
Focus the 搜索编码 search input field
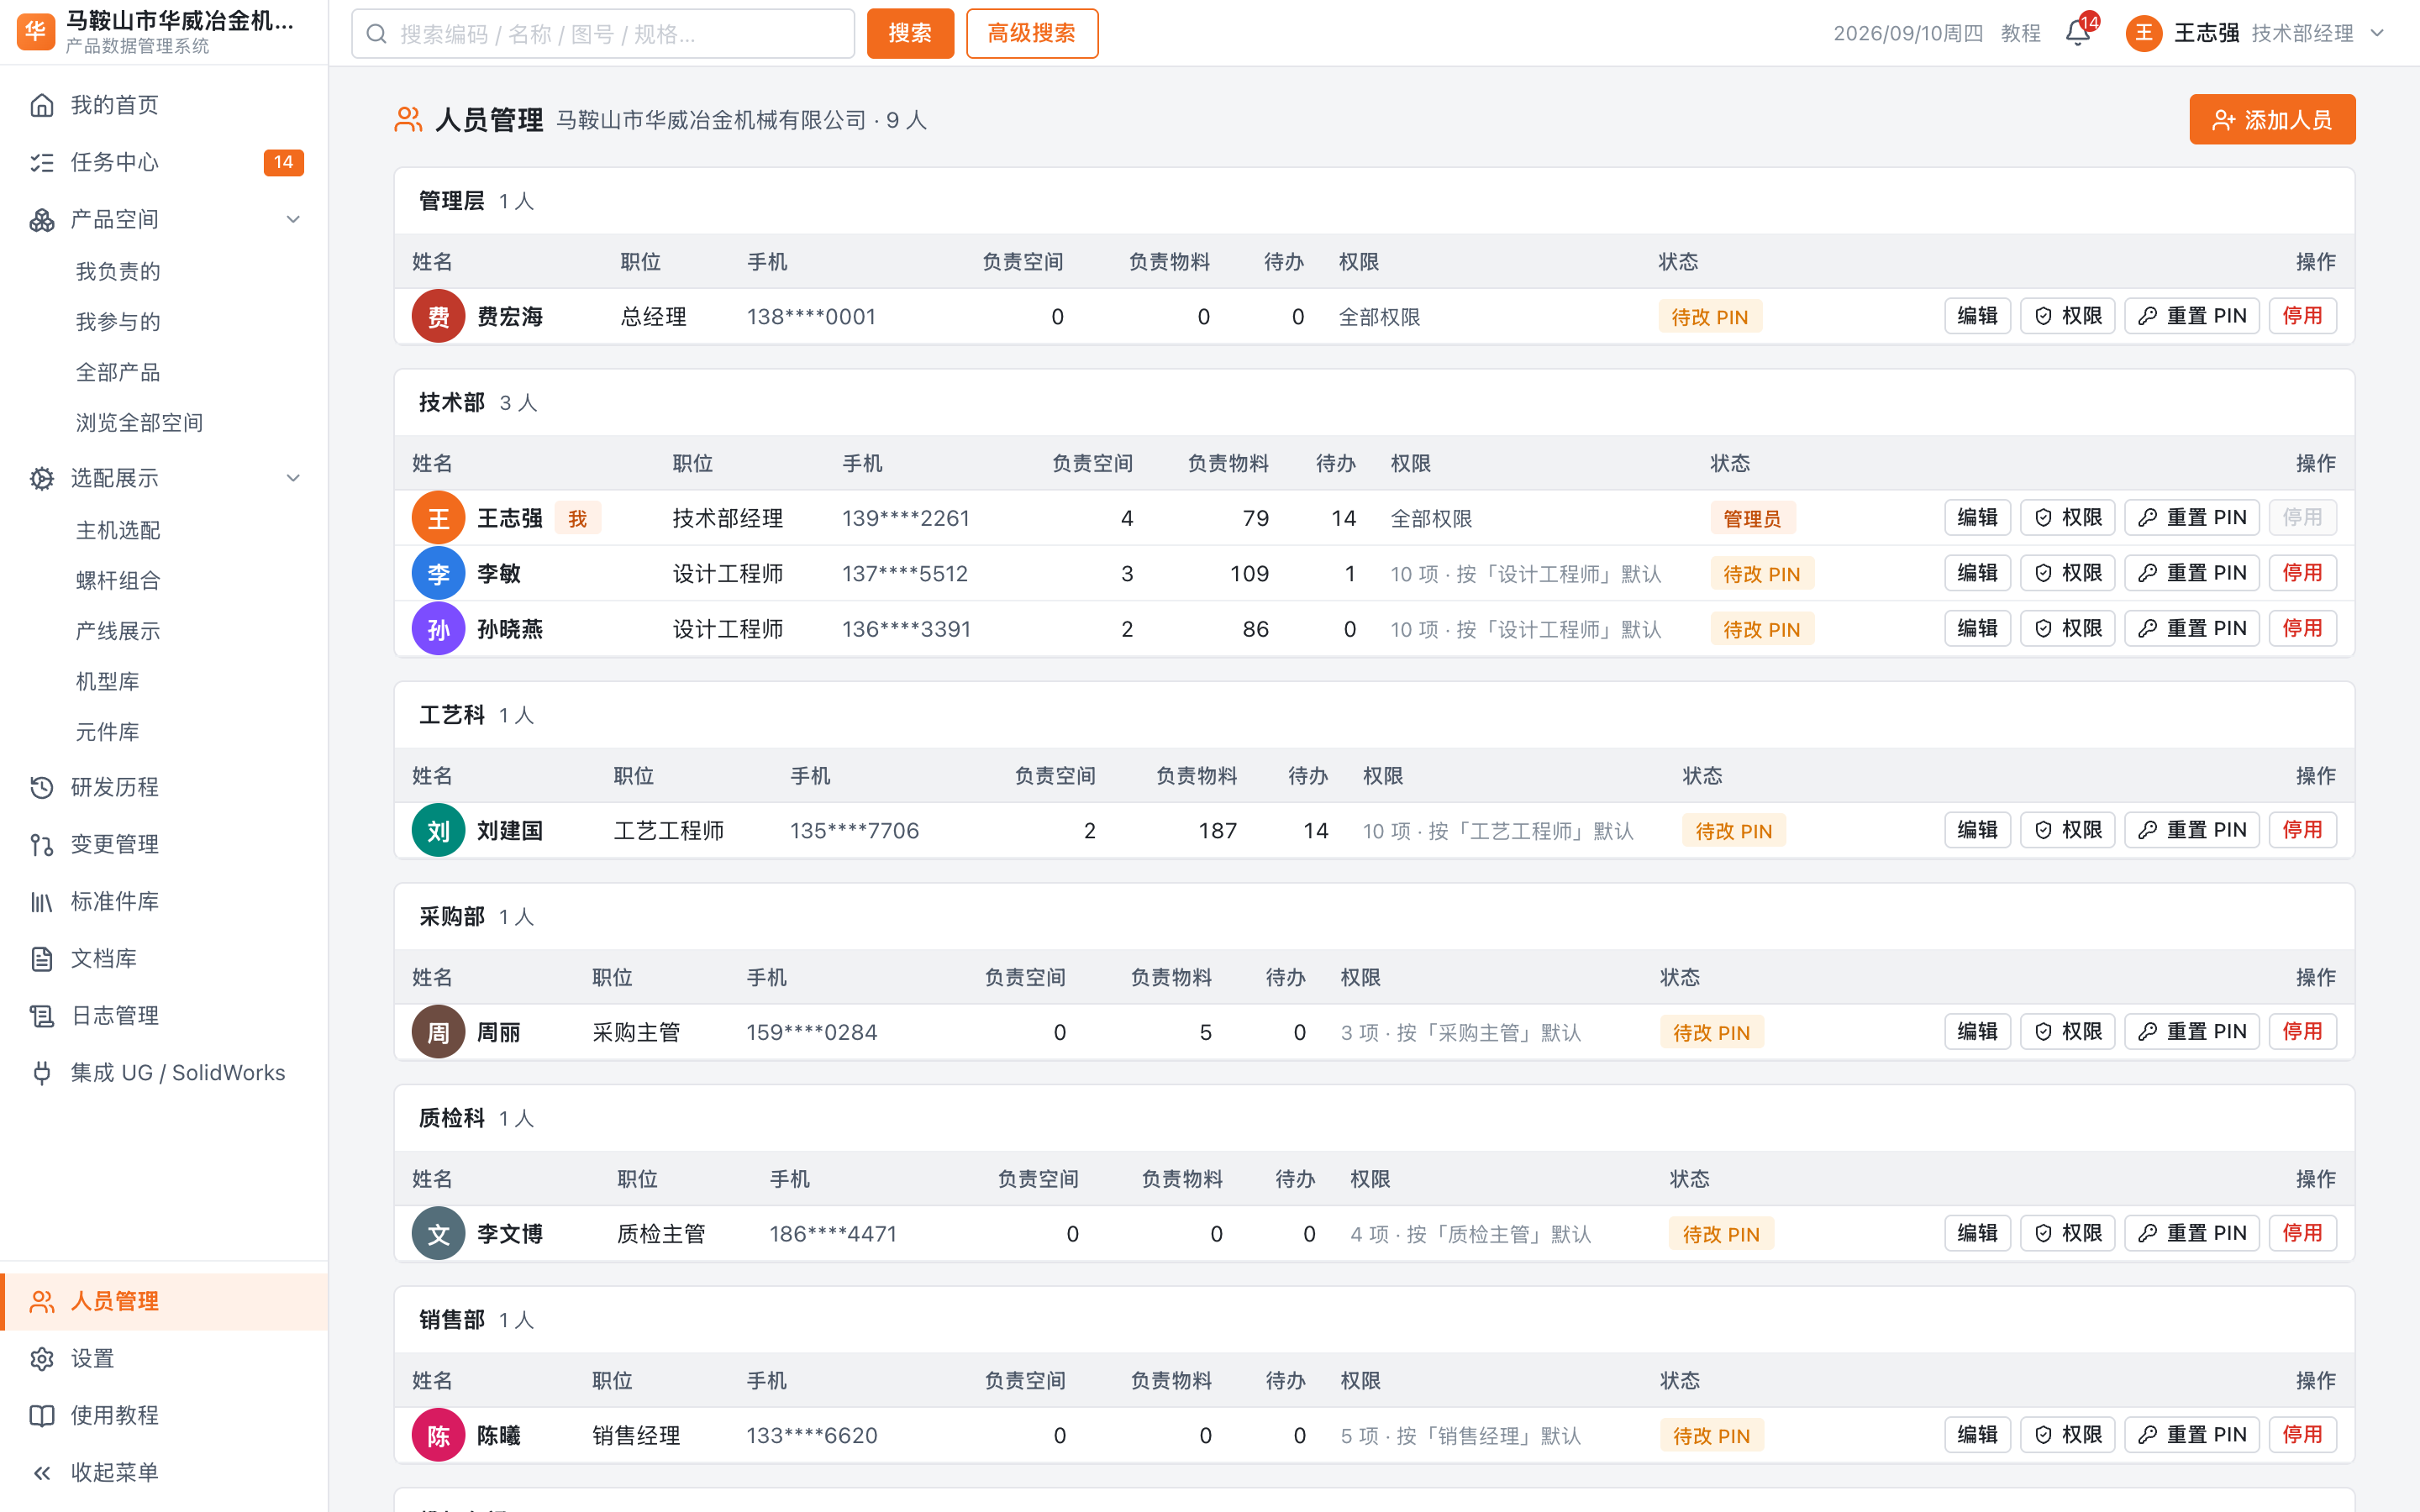tap(603, 34)
